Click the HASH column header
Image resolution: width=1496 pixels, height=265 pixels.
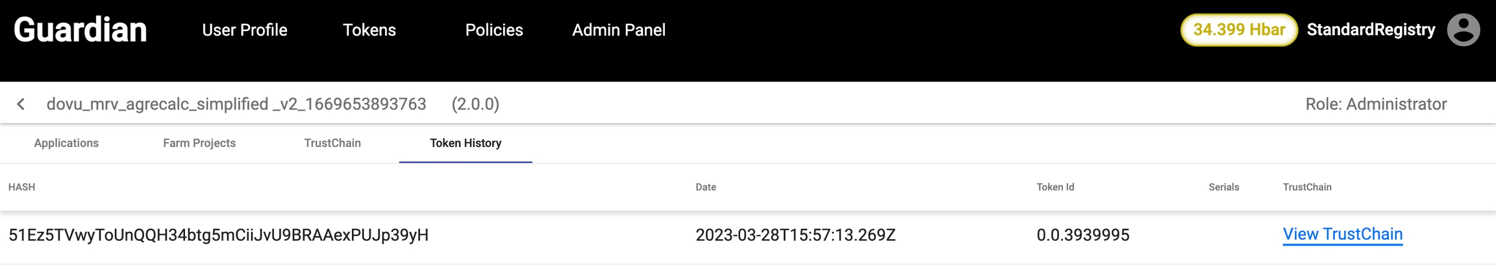(x=21, y=187)
